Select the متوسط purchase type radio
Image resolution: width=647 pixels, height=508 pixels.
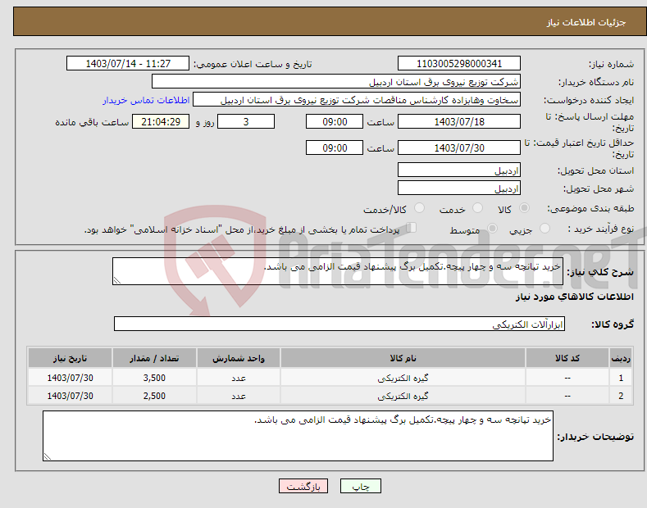click(492, 229)
